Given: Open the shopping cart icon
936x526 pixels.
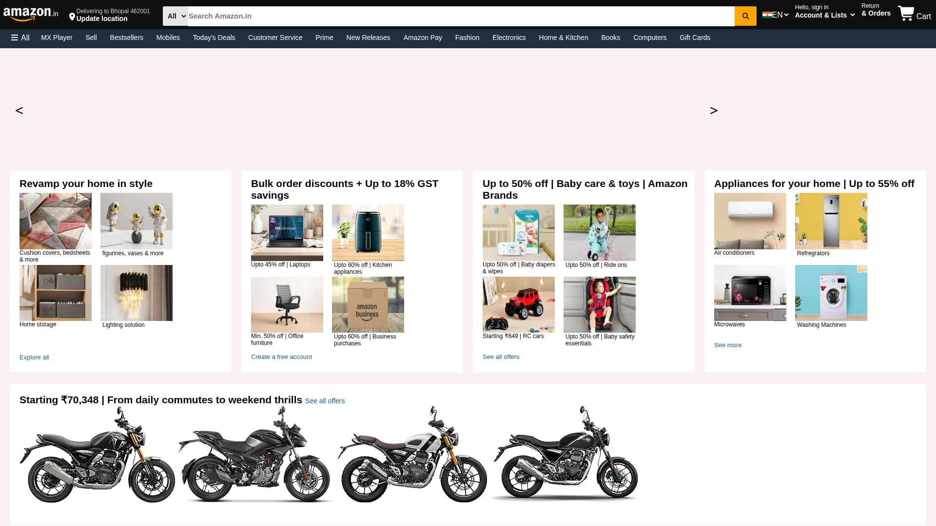Looking at the screenshot, I should [x=906, y=14].
